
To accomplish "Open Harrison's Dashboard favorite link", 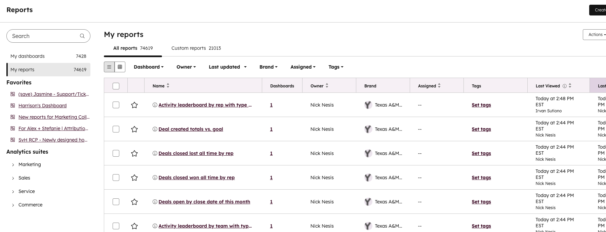I will (42, 106).
